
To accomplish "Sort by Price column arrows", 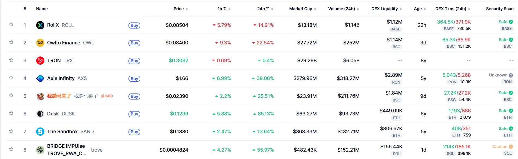I will point(187,9).
